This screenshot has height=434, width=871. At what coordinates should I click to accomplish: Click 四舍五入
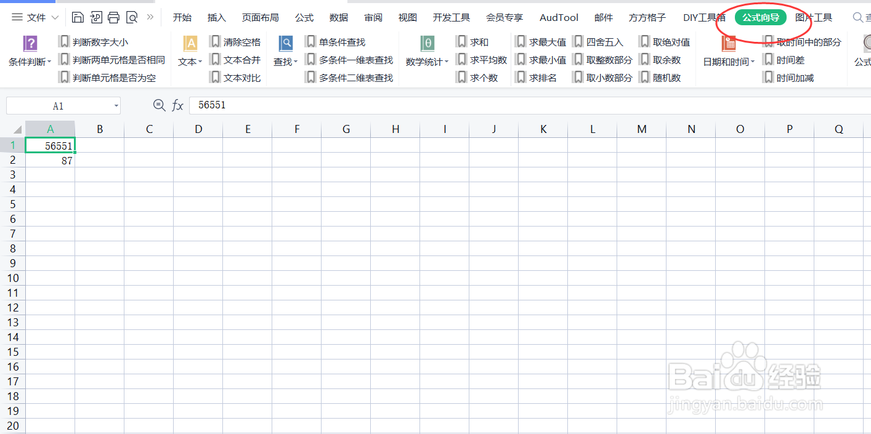pyautogui.click(x=598, y=42)
